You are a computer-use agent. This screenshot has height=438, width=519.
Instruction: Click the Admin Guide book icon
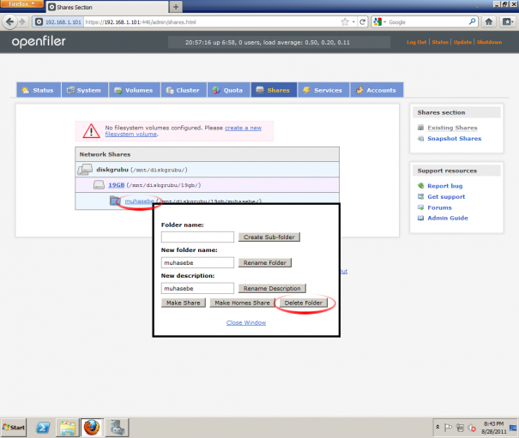(x=420, y=218)
